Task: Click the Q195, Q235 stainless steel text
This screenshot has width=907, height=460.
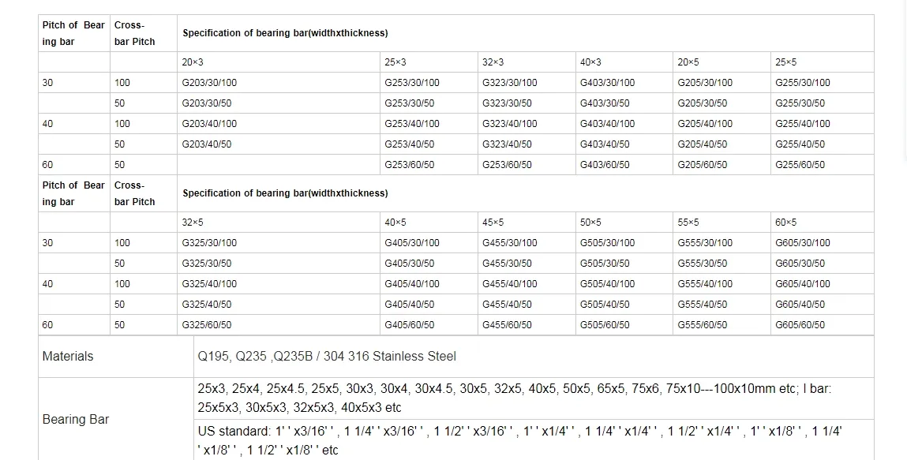Action: 327,357
